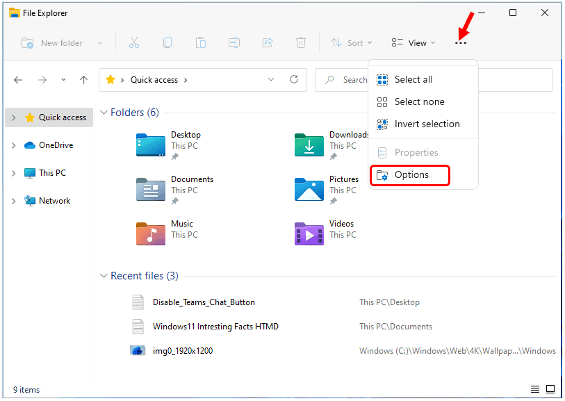The width and height of the screenshot is (565, 401).
Task: Expand Network in navigation pane
Action: pos(14,201)
